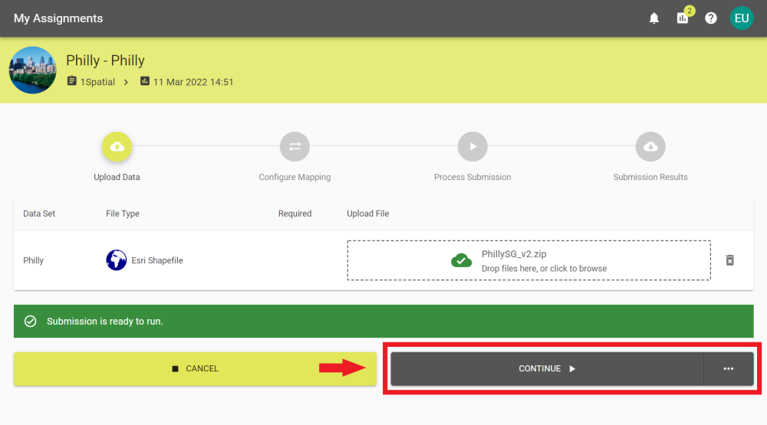Click the My Assignments title
The height and width of the screenshot is (425, 767).
pos(58,18)
